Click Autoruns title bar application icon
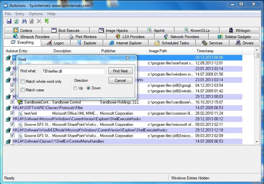 click(x=6, y=6)
